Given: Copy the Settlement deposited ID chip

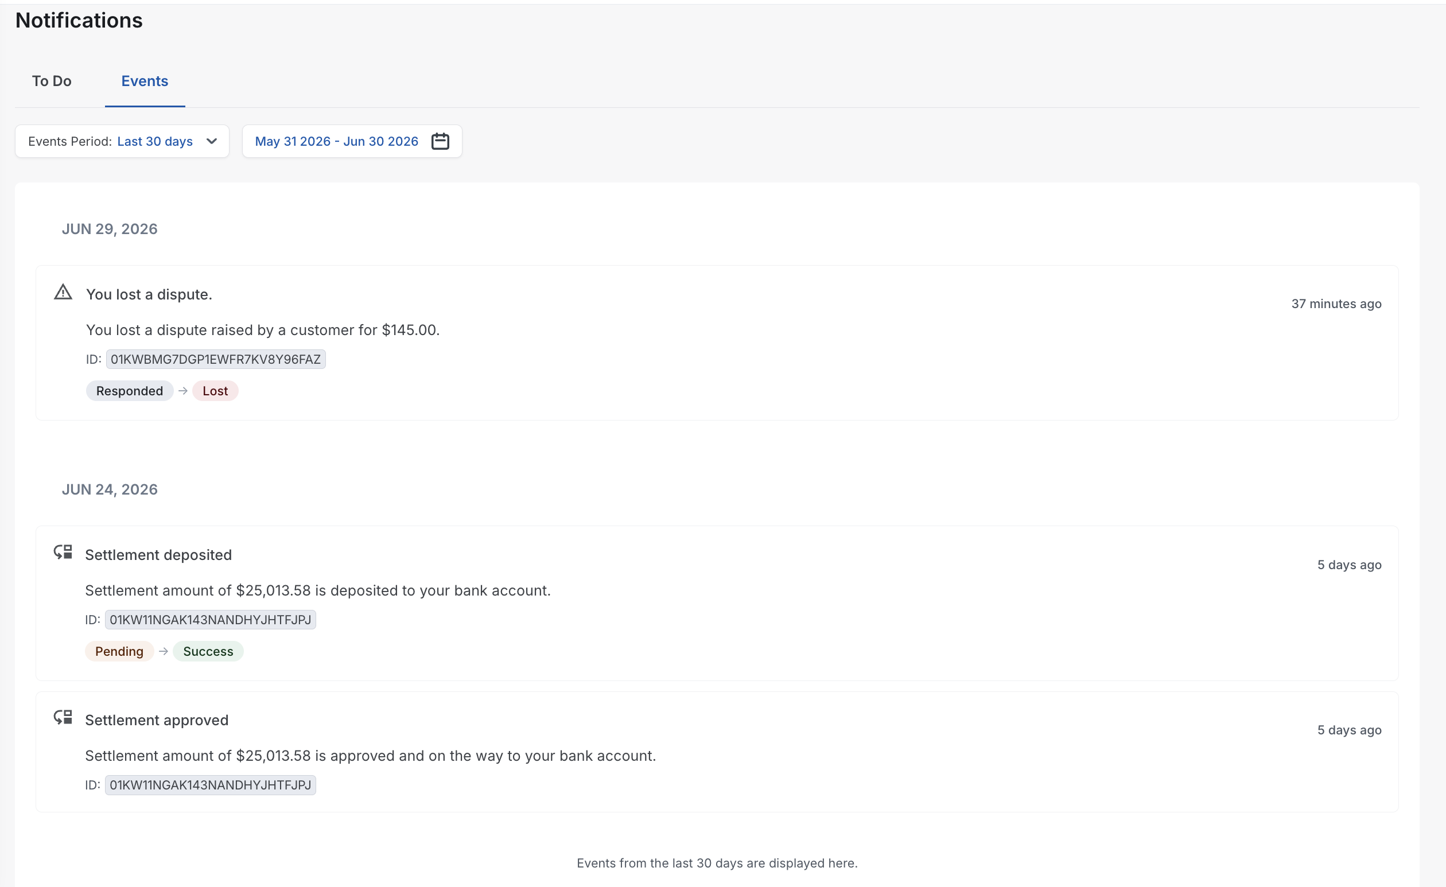Looking at the screenshot, I should 210,620.
